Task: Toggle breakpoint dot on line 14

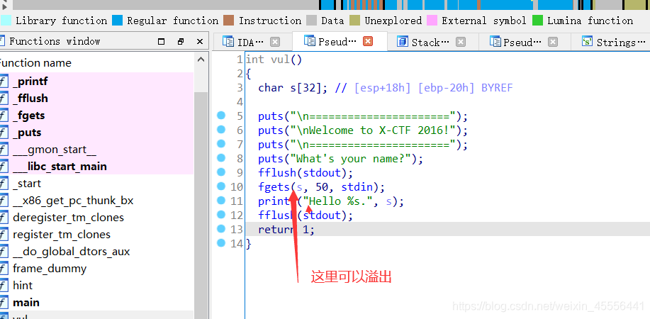Action: tap(221, 242)
